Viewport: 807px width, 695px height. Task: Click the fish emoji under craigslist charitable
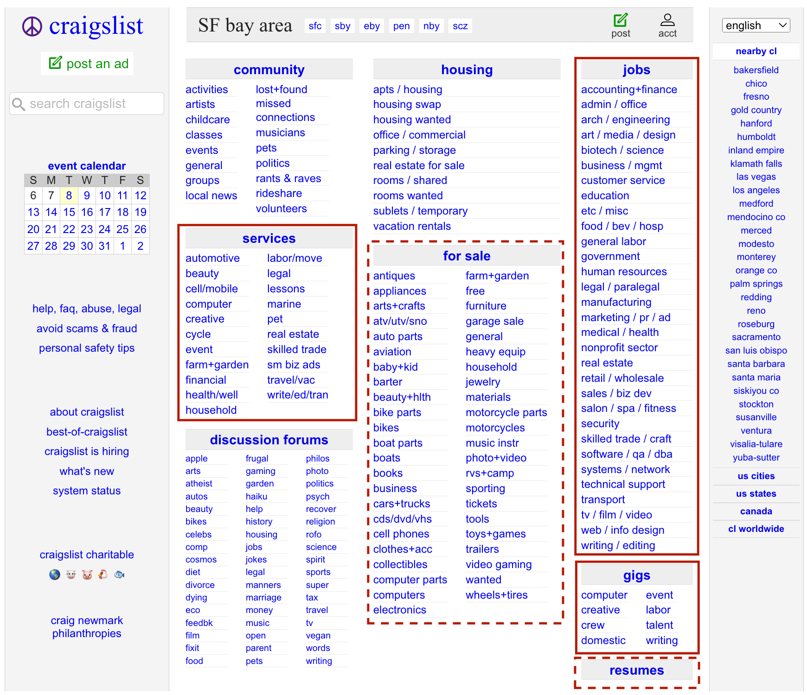point(119,575)
